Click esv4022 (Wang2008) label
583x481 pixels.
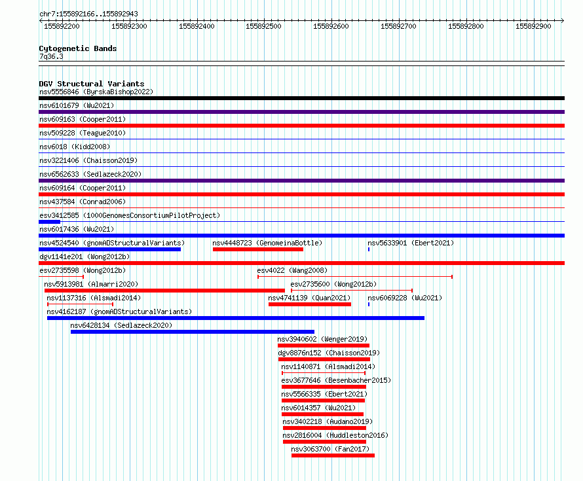click(292, 270)
